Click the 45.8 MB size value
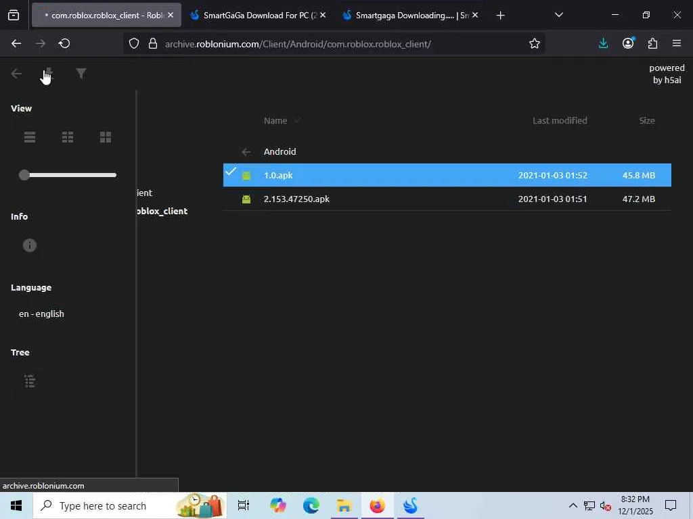 pyautogui.click(x=639, y=175)
